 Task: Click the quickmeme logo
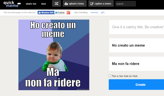(x=12, y=4)
